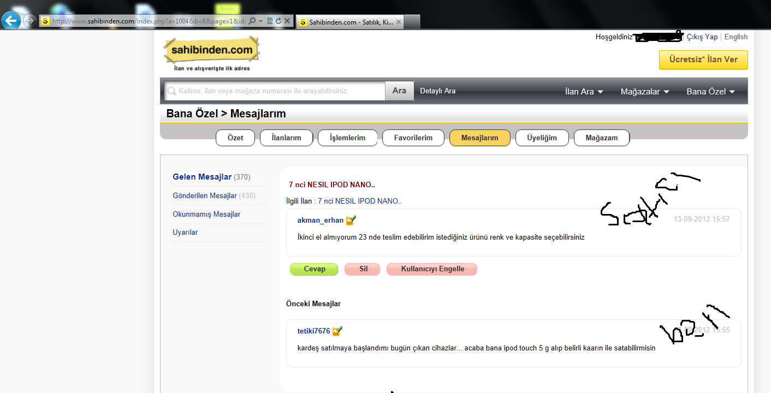Click the Ara search button

(x=399, y=91)
